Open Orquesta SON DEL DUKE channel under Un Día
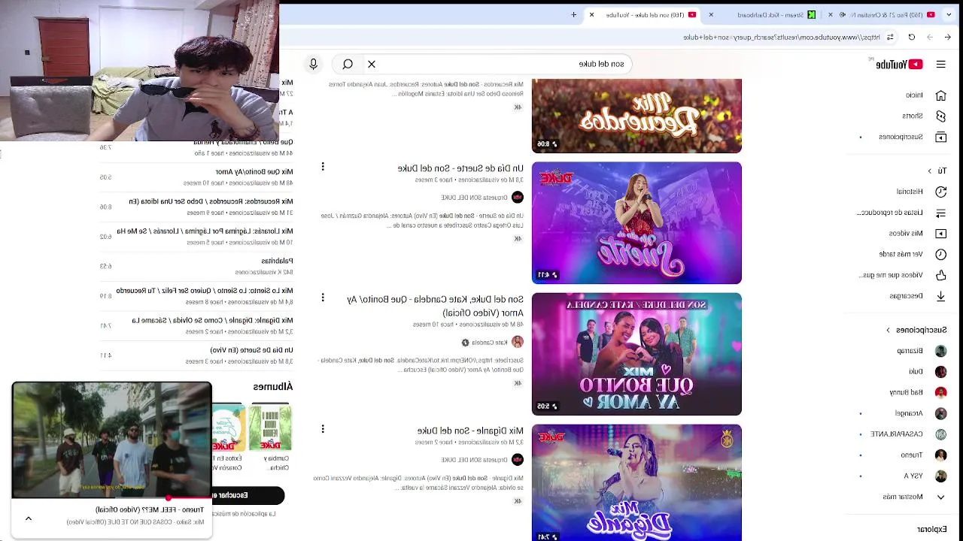 point(474,198)
